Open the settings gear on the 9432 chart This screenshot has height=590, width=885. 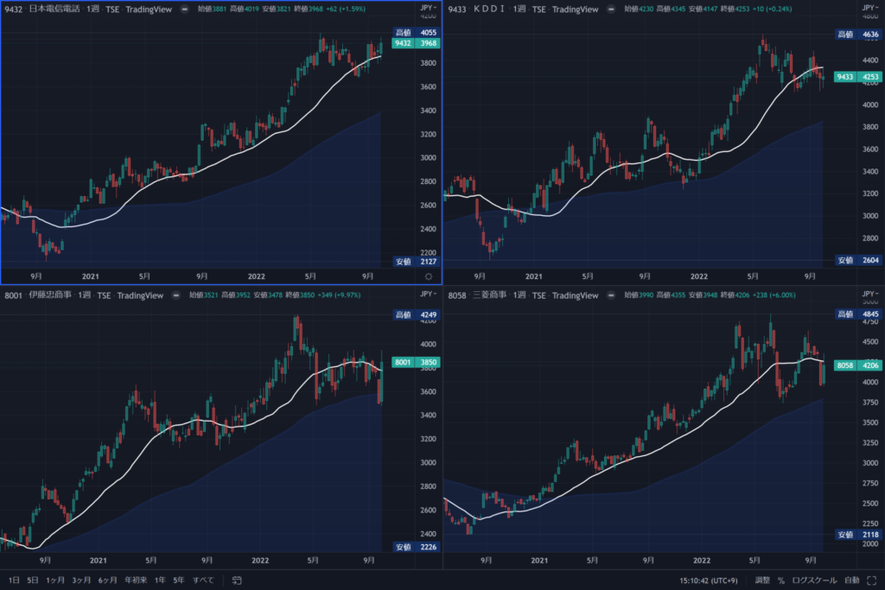pos(429,276)
